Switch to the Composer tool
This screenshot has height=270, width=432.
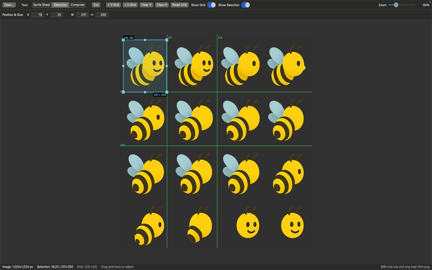[x=77, y=5]
